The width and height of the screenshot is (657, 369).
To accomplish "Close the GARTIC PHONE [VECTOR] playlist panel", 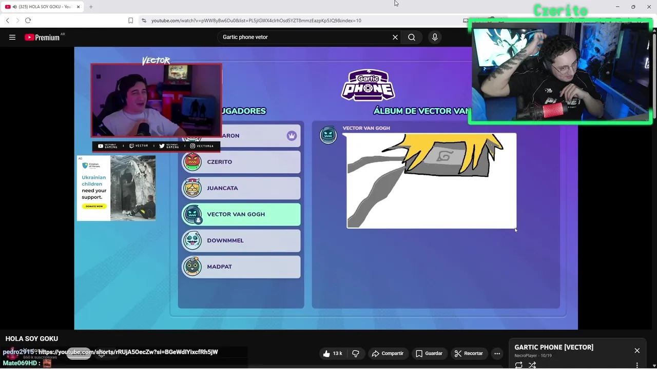I will coord(637,351).
